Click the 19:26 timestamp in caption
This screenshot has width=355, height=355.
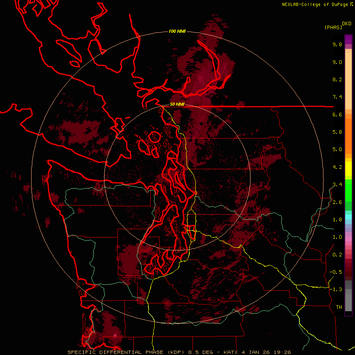point(283,352)
